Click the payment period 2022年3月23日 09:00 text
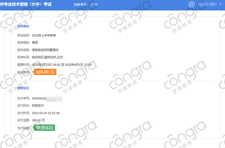225x148 pixels. click(x=46, y=65)
